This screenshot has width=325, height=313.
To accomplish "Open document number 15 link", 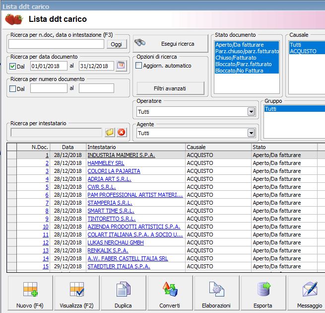I will [x=46, y=266].
